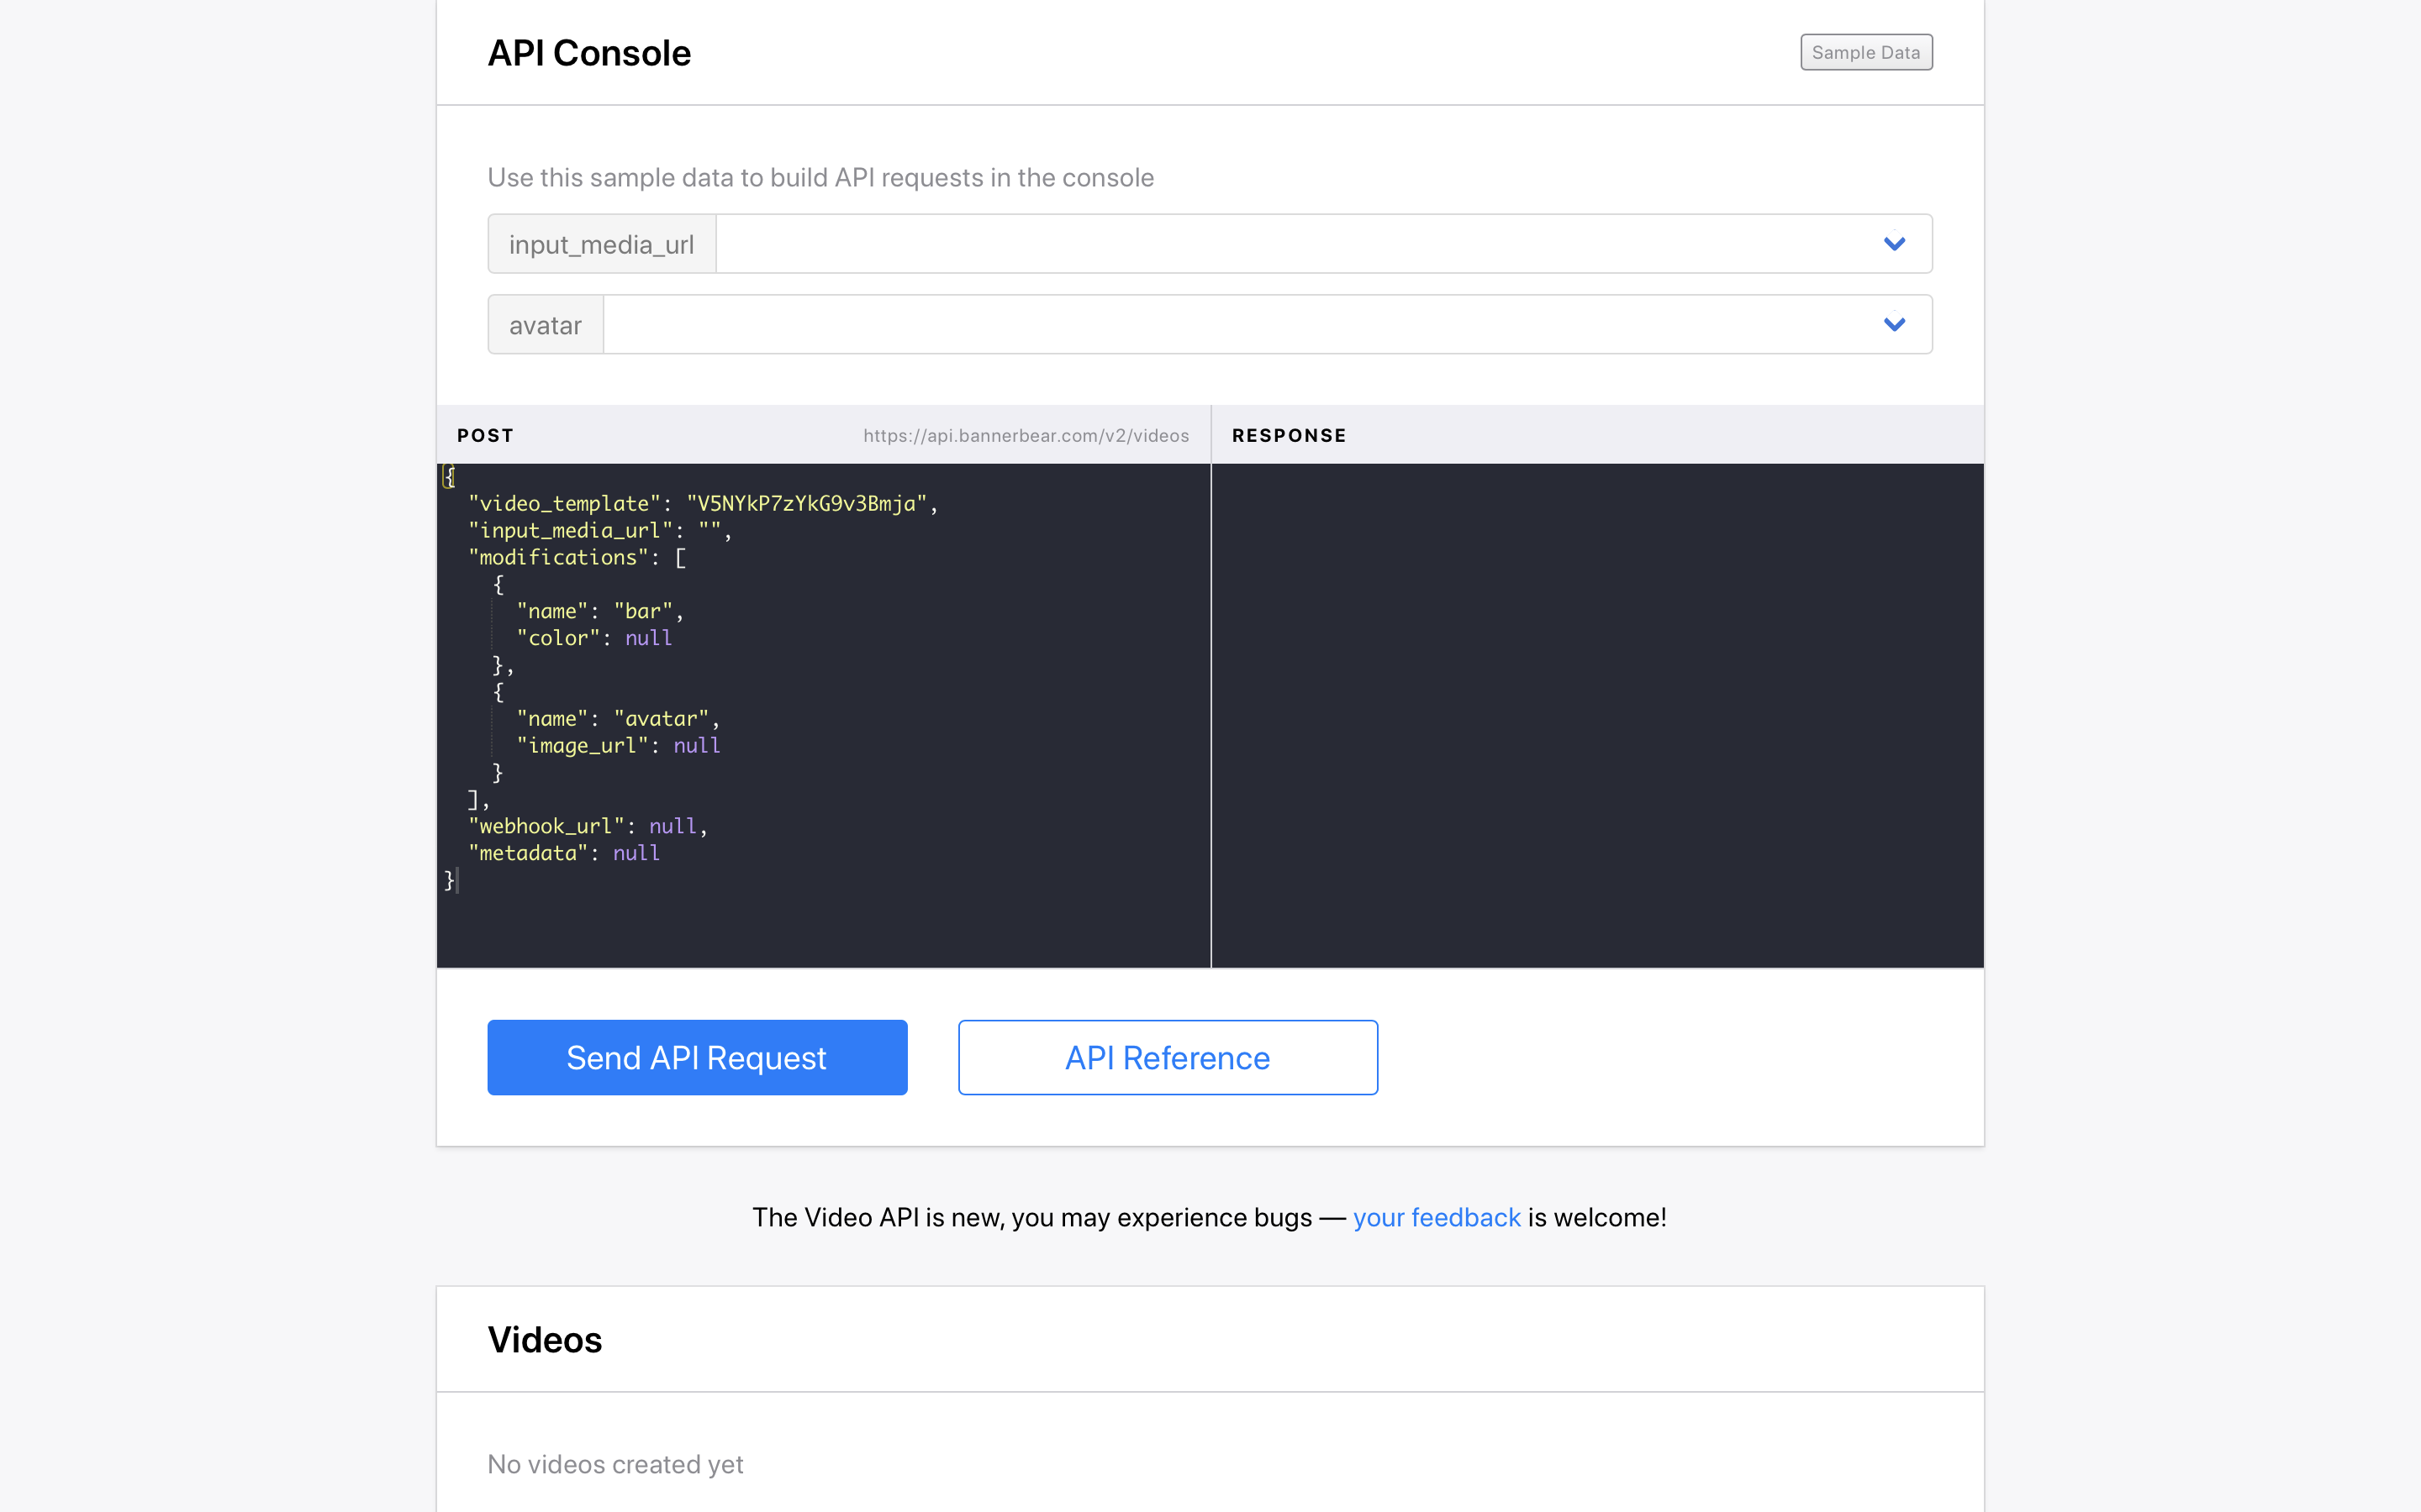
Task: Place cursor on the input_media_url empty string
Action: click(x=709, y=531)
